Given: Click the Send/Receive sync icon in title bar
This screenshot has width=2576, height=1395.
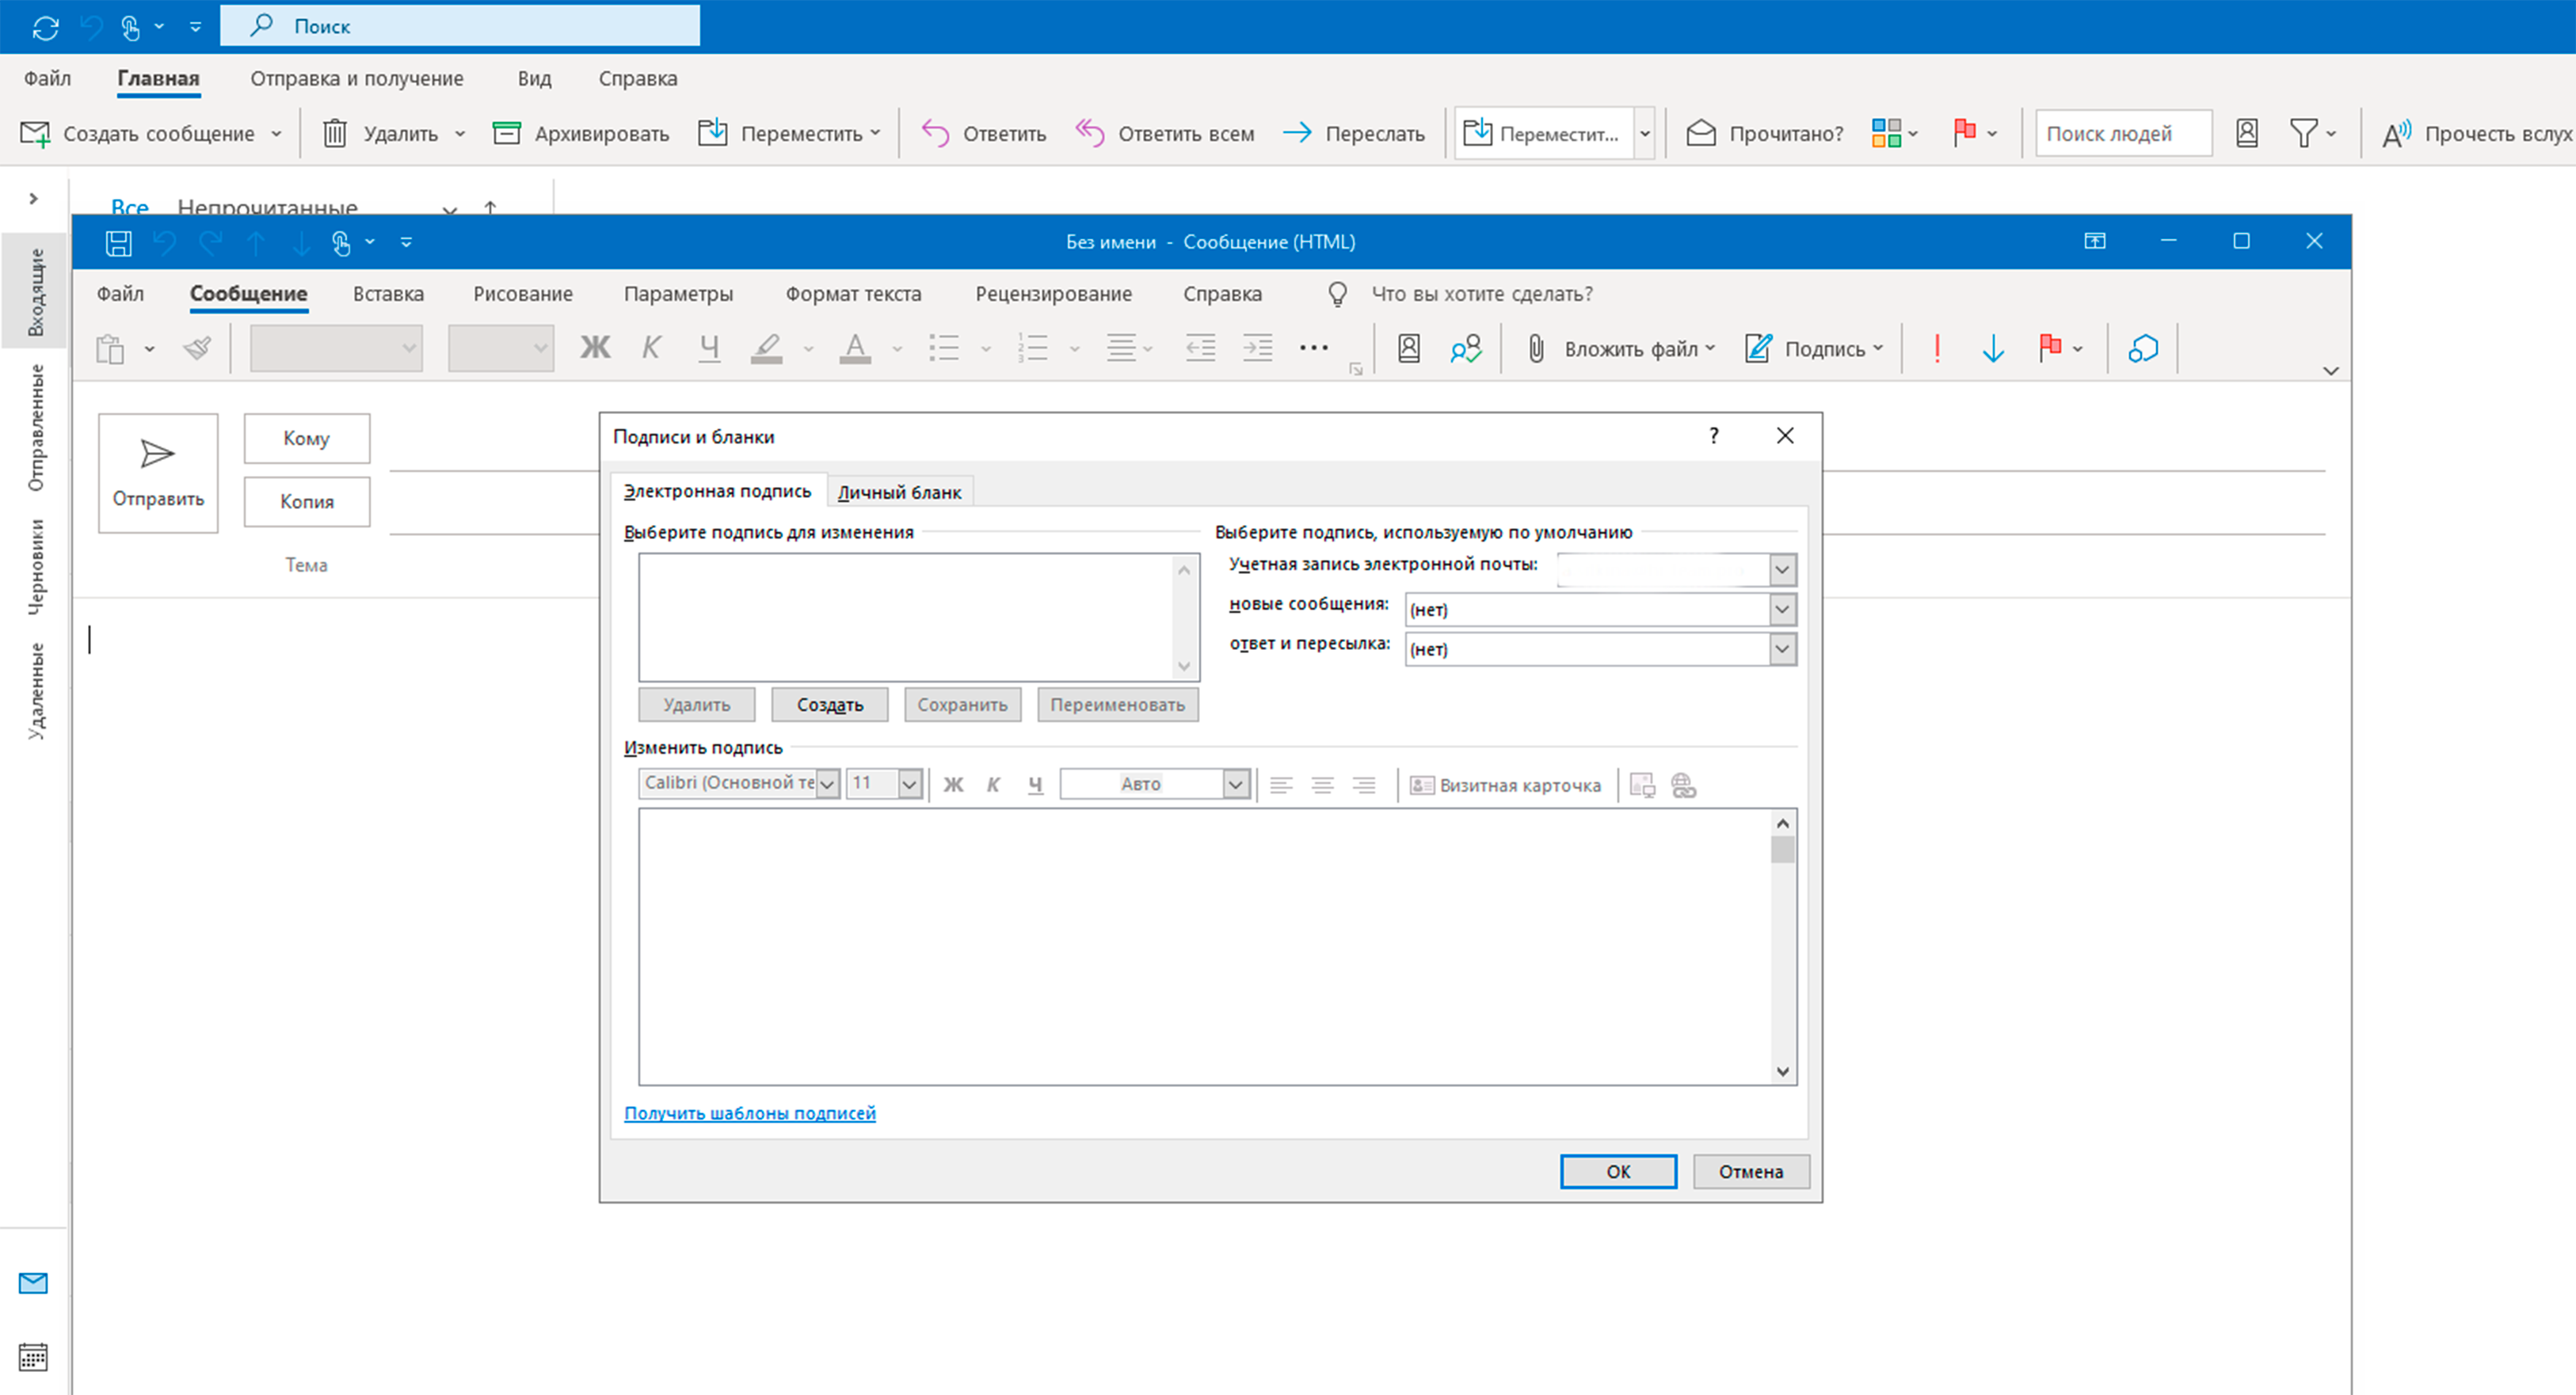Looking at the screenshot, I should click(x=45, y=27).
